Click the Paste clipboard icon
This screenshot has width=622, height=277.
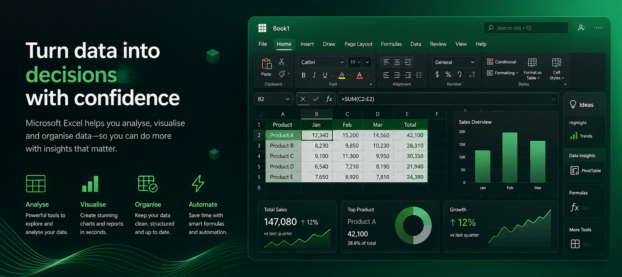pos(266,64)
